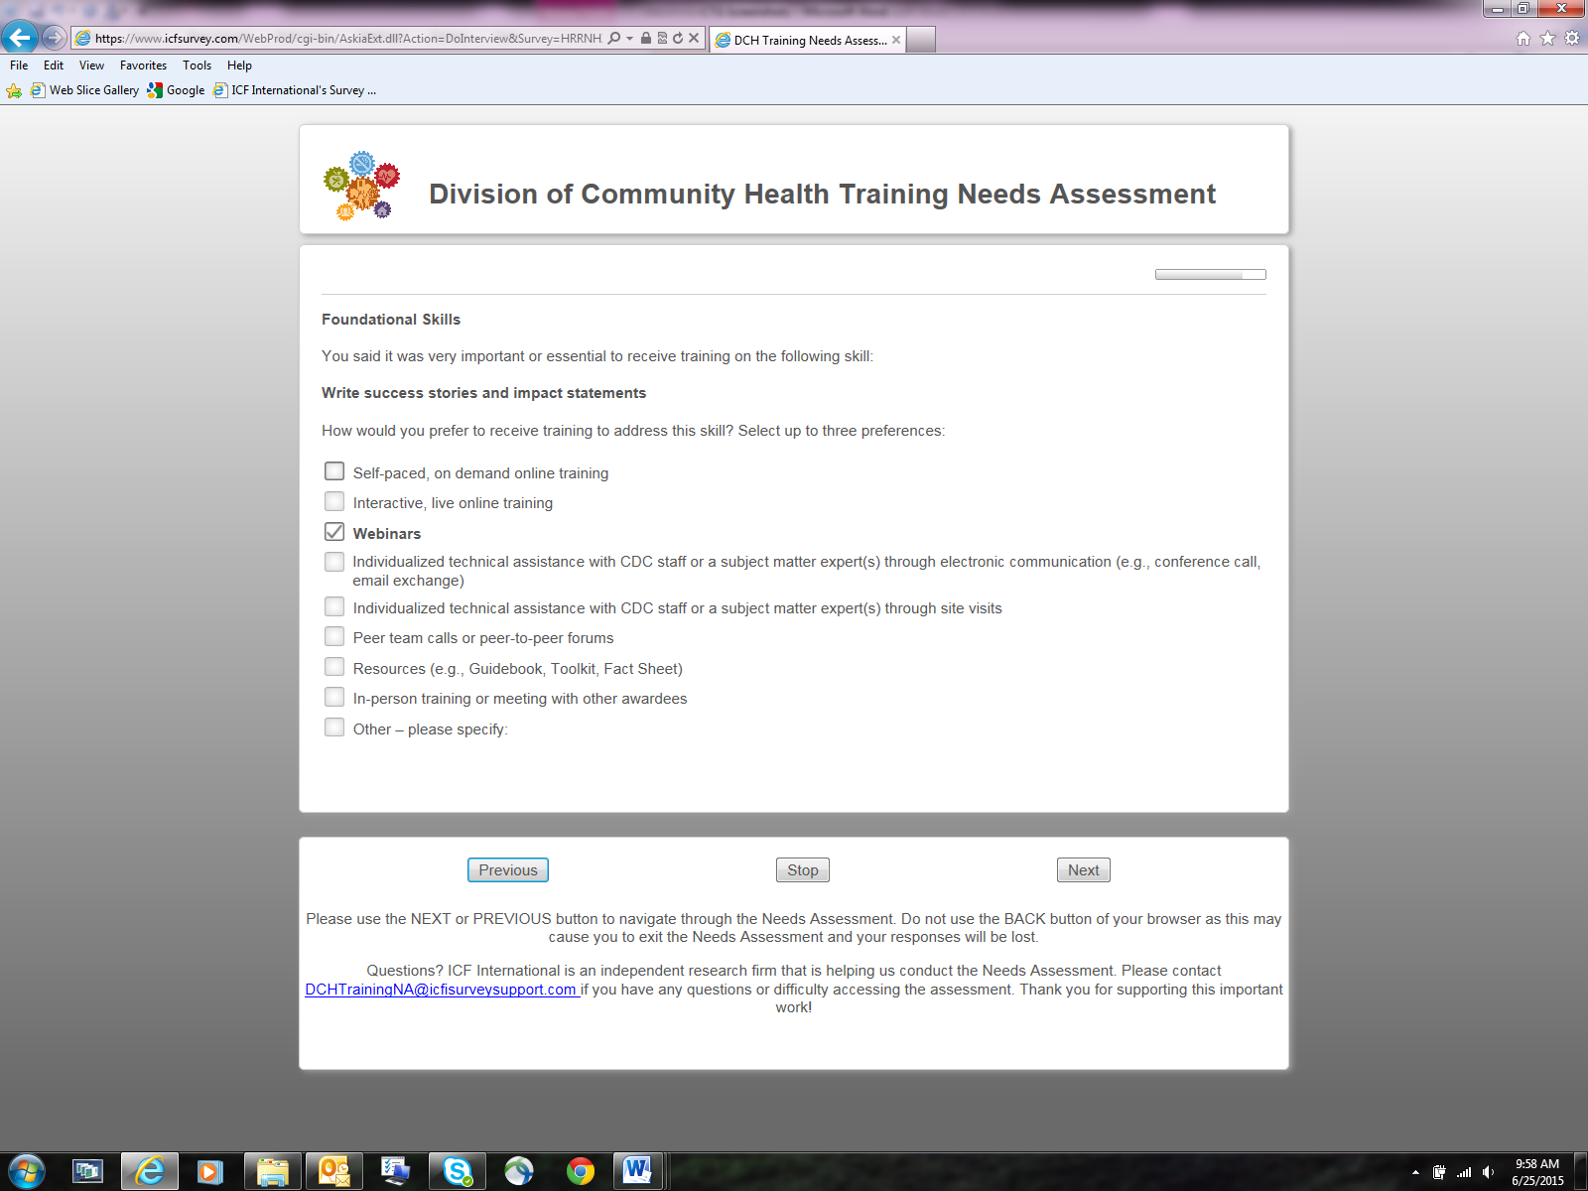
Task: Click the Next button
Action: pos(1083,870)
